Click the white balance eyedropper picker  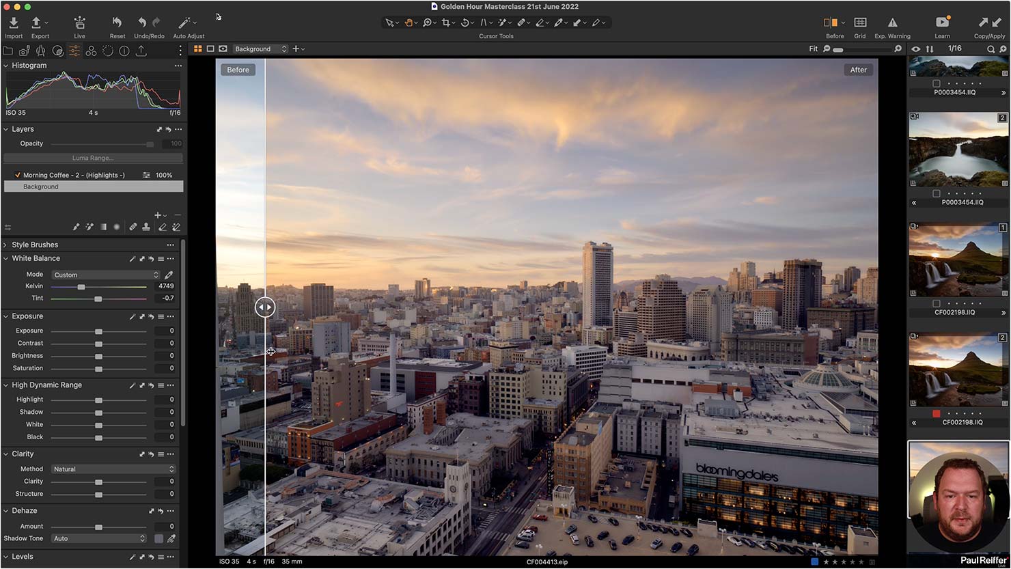pos(169,275)
